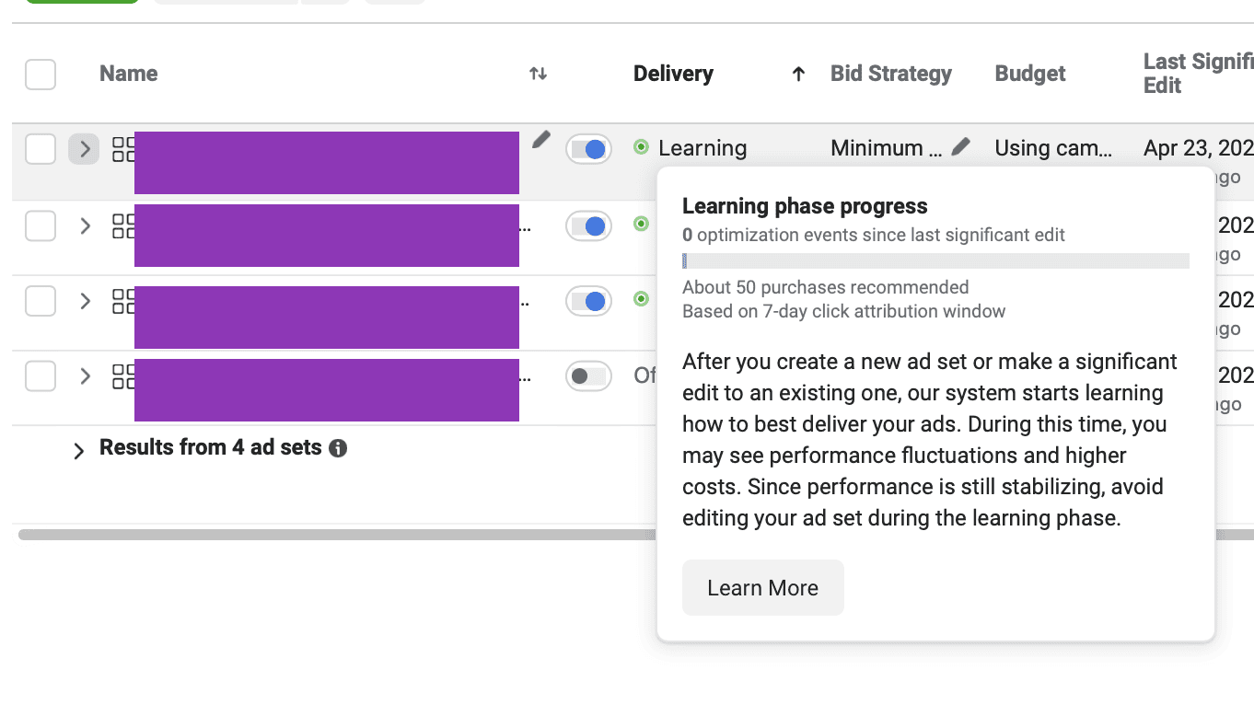The width and height of the screenshot is (1254, 716).
Task: Click the Bid Strategy column header
Action: [x=890, y=74]
